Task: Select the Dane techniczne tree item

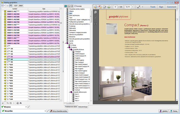Action: point(74,15)
